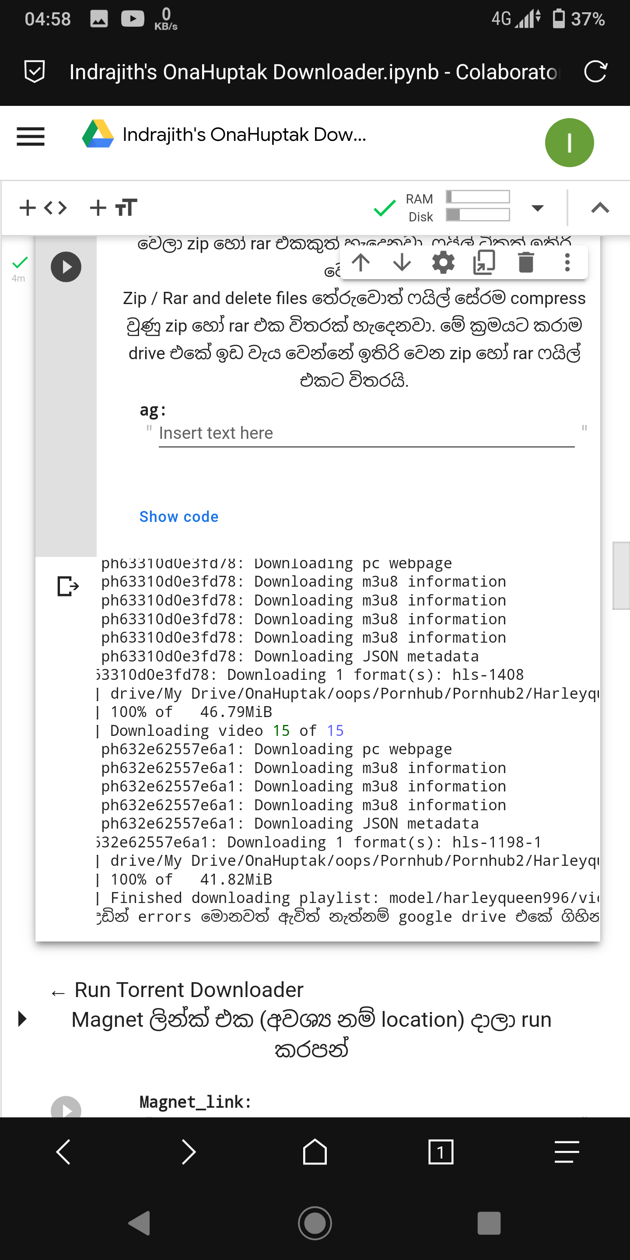Tap the Android home button
This screenshot has width=630, height=1260.
coord(315,1223)
